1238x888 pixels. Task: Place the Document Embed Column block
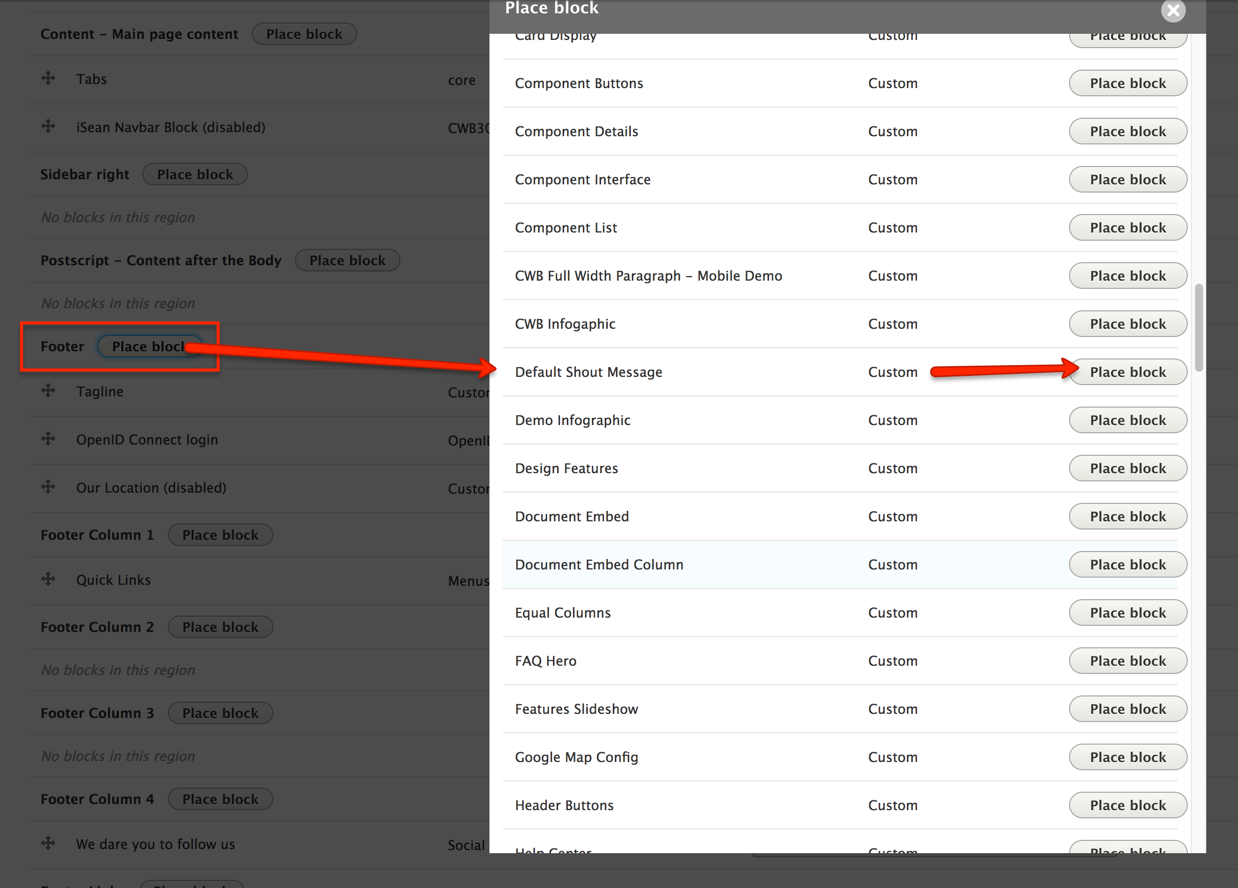(1128, 564)
